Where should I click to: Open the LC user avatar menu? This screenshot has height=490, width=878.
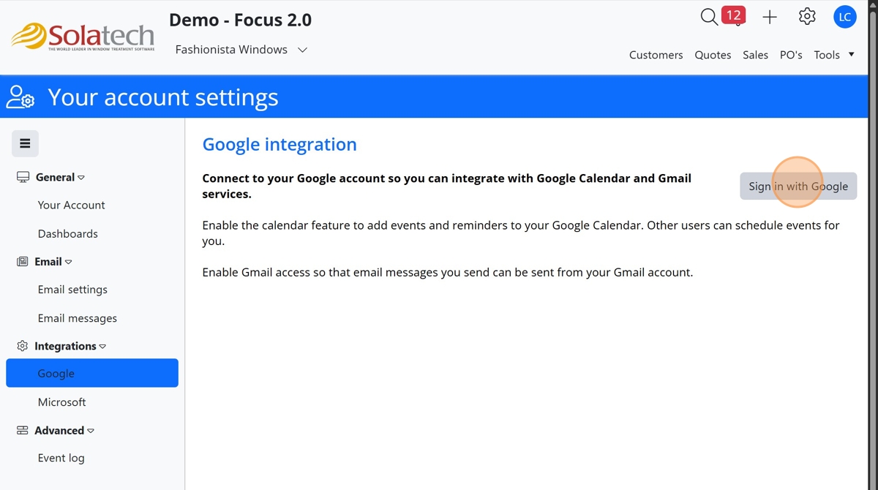845,17
